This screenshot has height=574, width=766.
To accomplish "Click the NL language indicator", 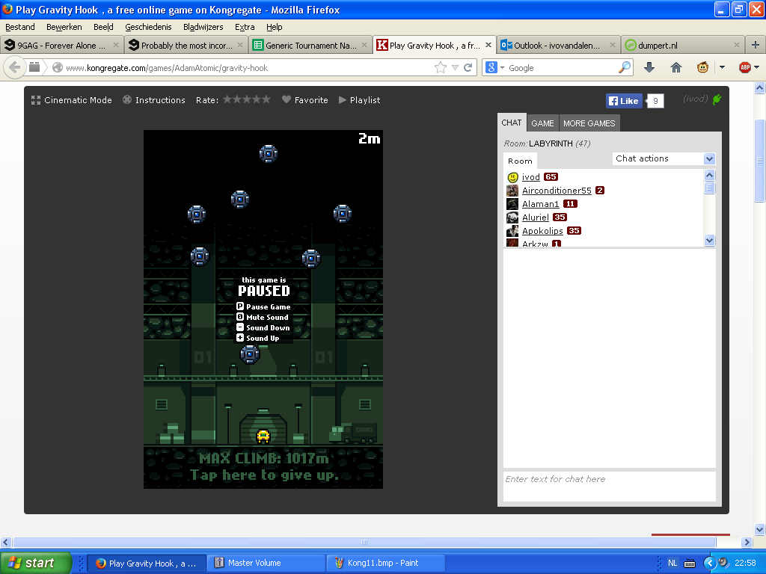I will [x=672, y=563].
